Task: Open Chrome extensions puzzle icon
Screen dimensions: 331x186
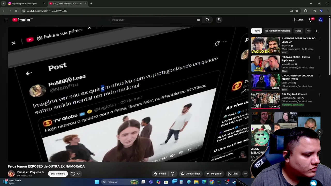Action: tap(305, 11)
